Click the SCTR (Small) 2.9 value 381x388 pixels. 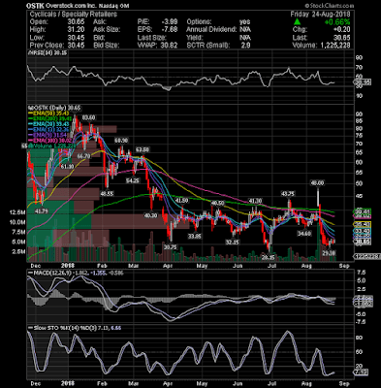coord(245,46)
